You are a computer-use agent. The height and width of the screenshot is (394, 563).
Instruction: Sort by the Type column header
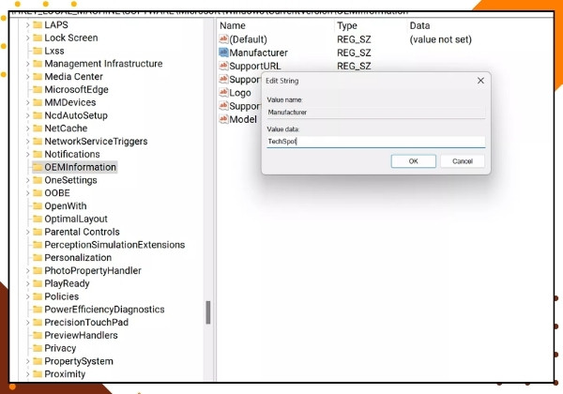(347, 26)
